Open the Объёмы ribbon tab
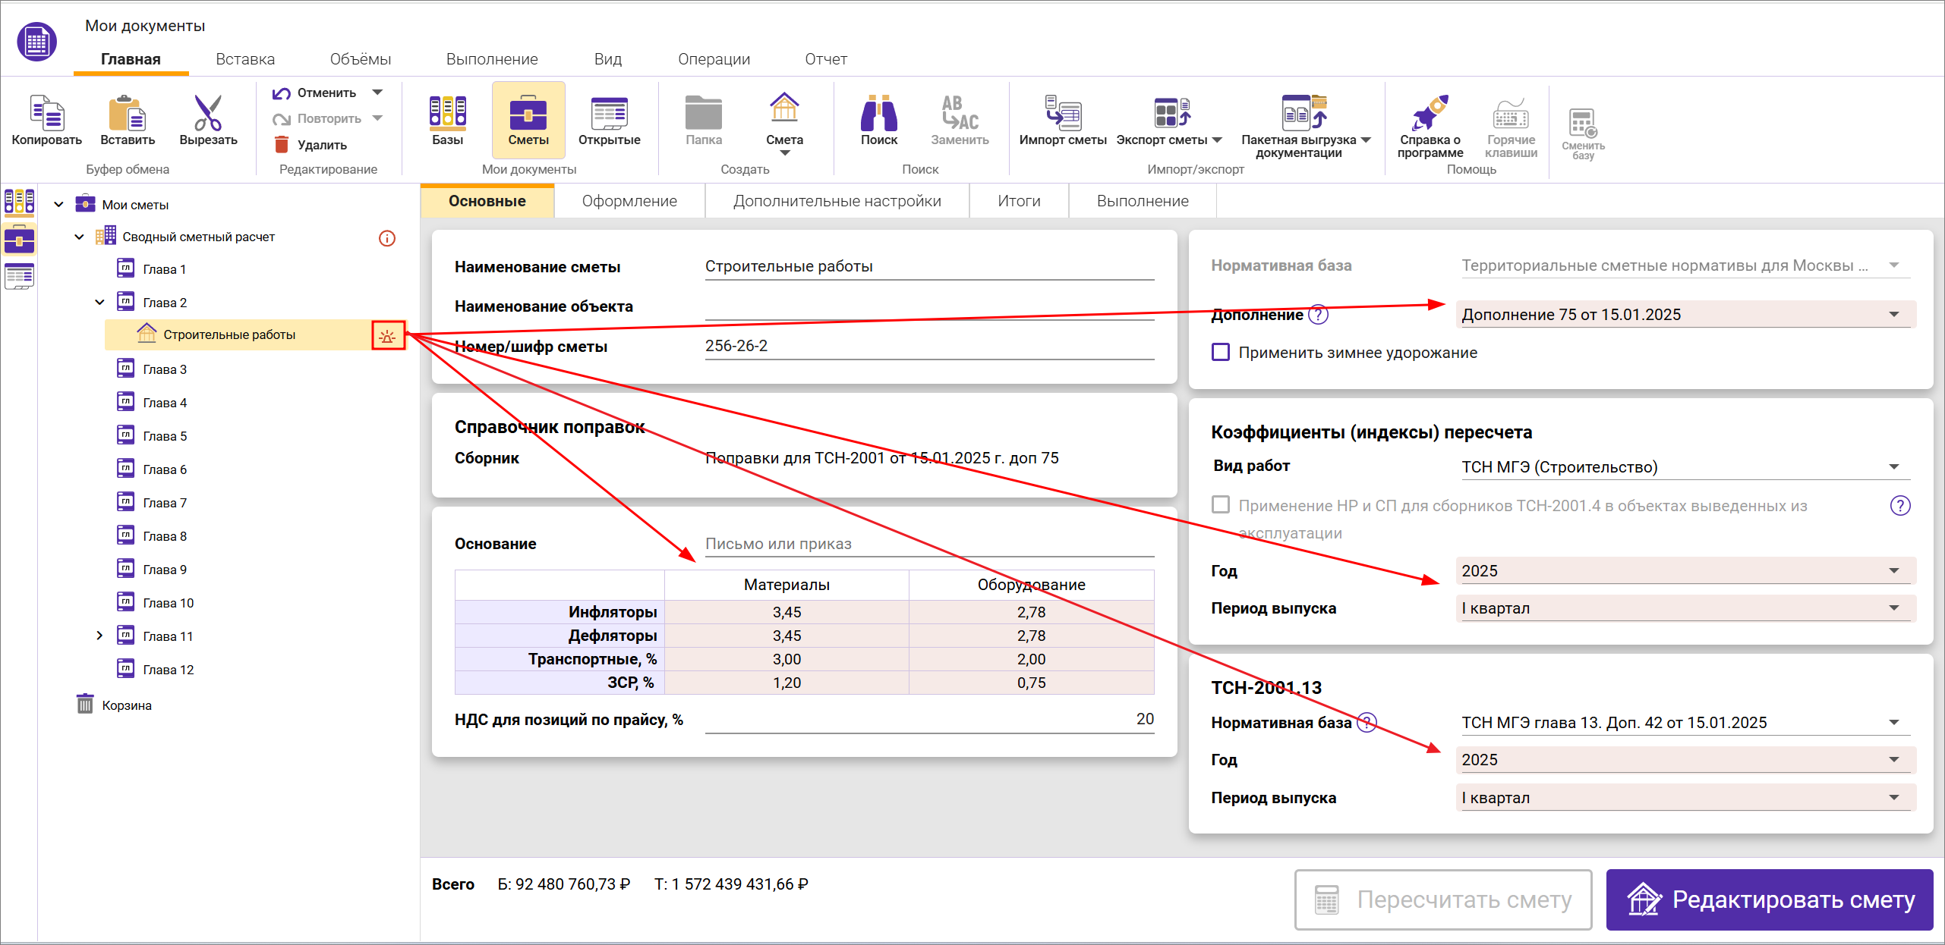1945x945 pixels. click(x=360, y=59)
